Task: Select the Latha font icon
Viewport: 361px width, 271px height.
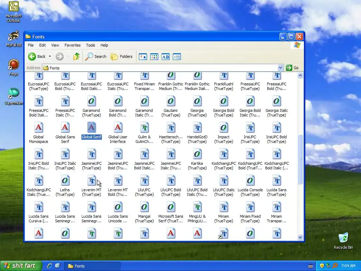Action: tap(65, 181)
